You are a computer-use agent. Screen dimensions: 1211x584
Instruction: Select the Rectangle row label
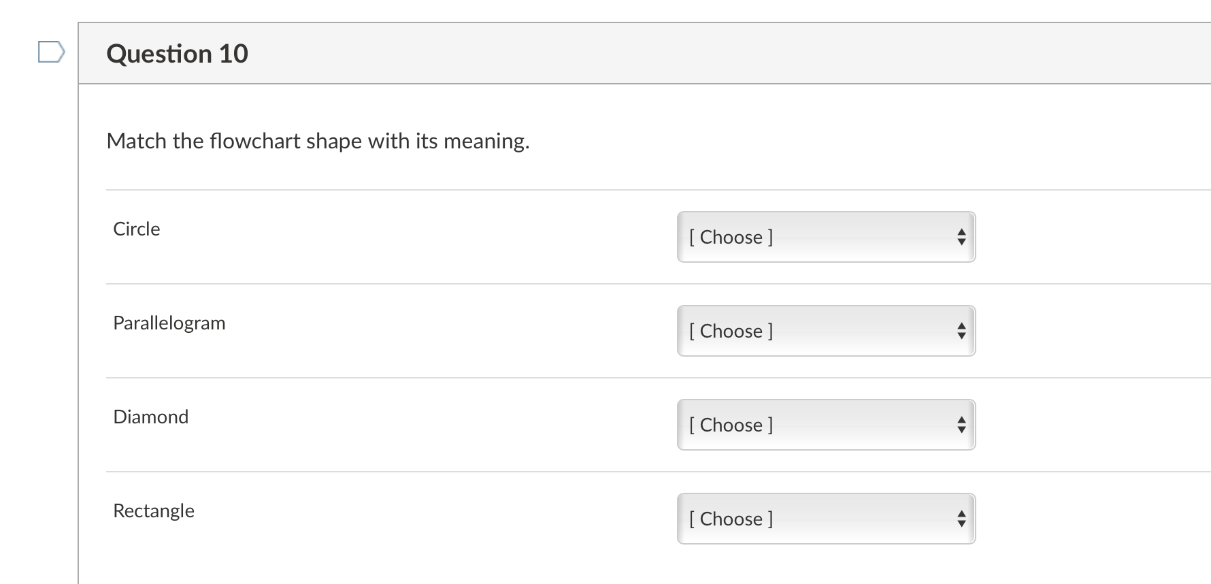pos(153,510)
